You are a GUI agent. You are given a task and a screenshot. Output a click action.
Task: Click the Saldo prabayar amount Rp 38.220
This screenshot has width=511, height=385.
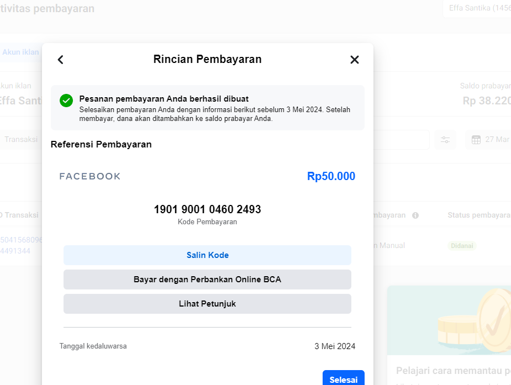tap(487, 101)
